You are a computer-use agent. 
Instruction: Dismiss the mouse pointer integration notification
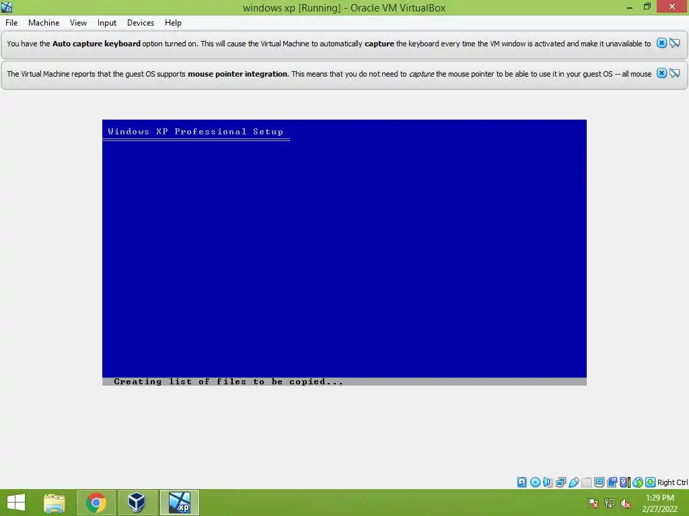pos(661,73)
